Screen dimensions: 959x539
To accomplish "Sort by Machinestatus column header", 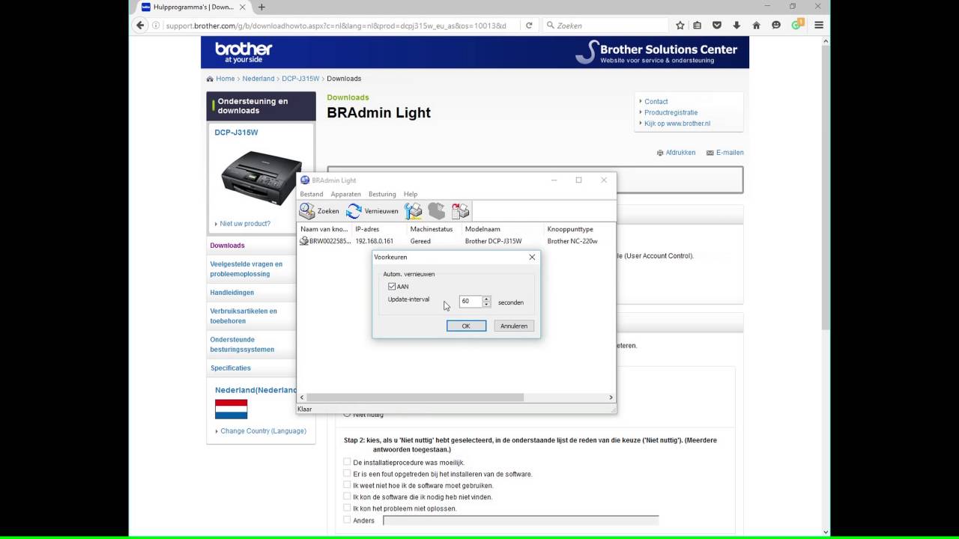I will pyautogui.click(x=434, y=229).
